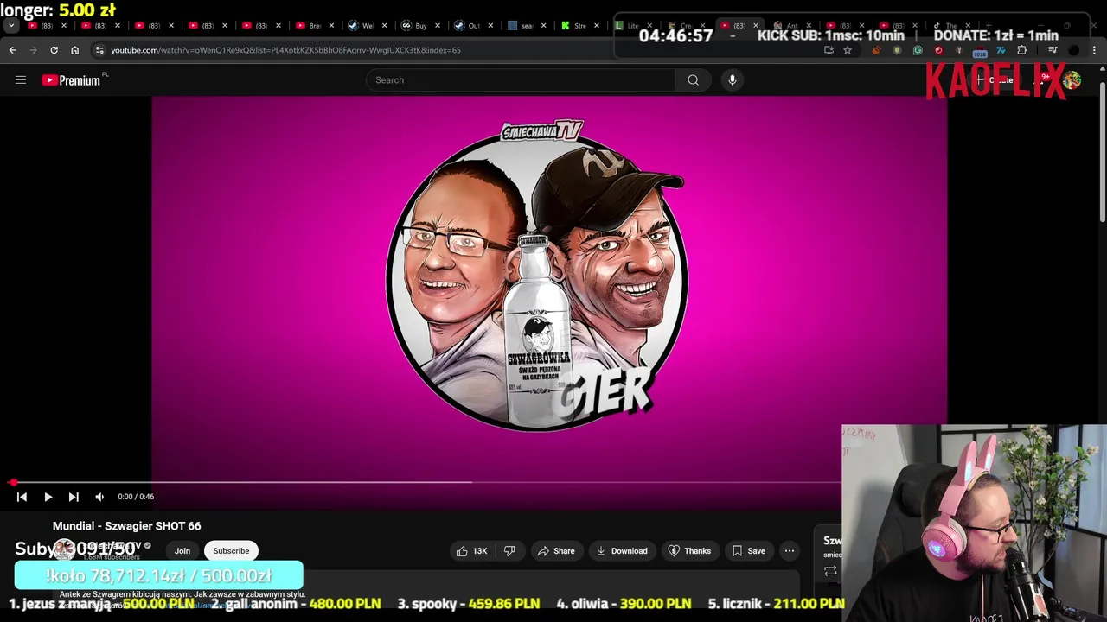Toggle playlist loop icon

pyautogui.click(x=830, y=571)
